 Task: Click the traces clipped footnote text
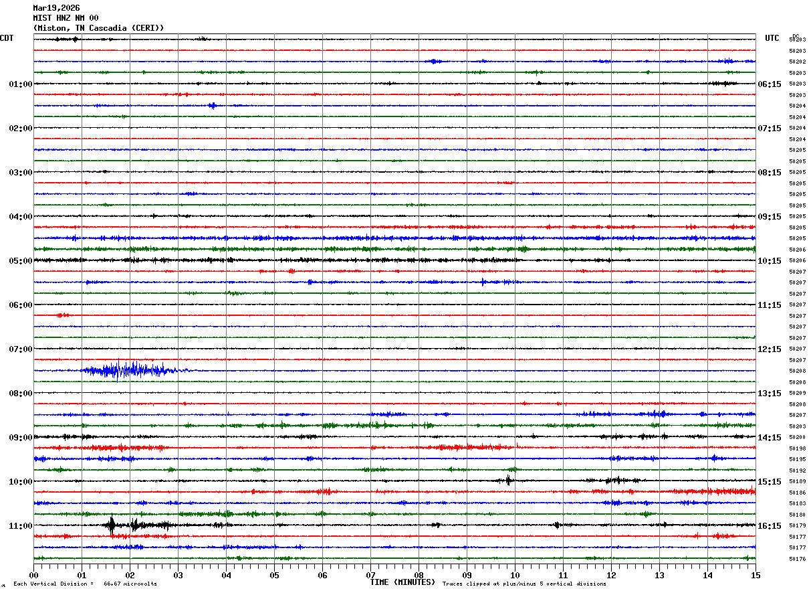coord(525,584)
